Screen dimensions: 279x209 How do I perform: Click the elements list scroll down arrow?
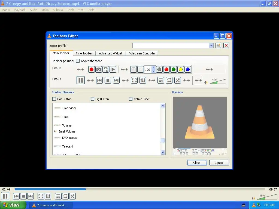click(163, 152)
